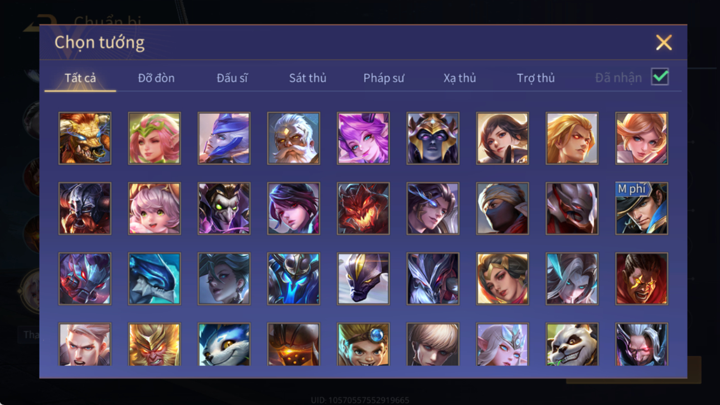Screen dimensions: 720x405
Task: Select the purple-haired girl hero portrait
Action: [x=363, y=138]
